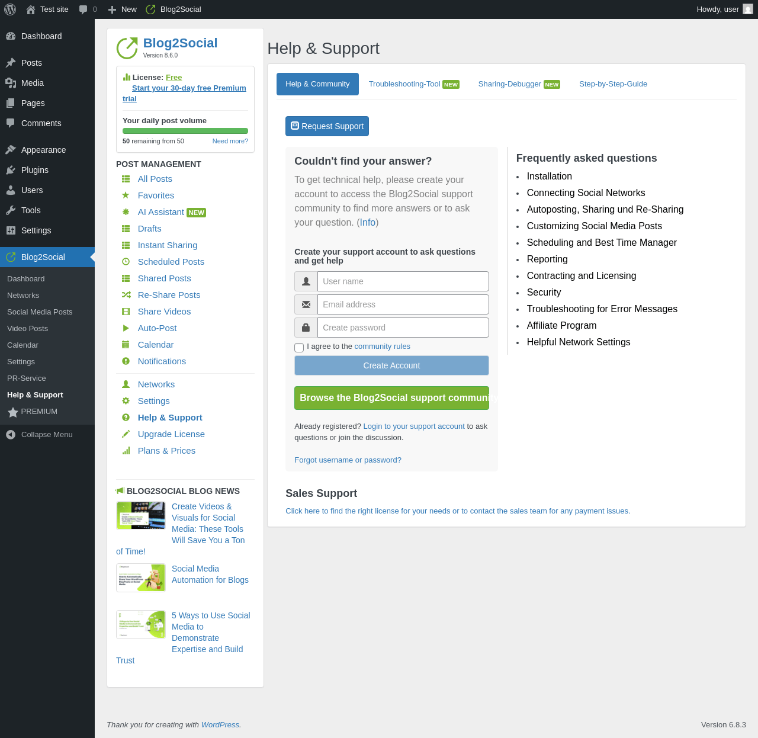Tick the community rules agreement checkbox

(x=299, y=348)
